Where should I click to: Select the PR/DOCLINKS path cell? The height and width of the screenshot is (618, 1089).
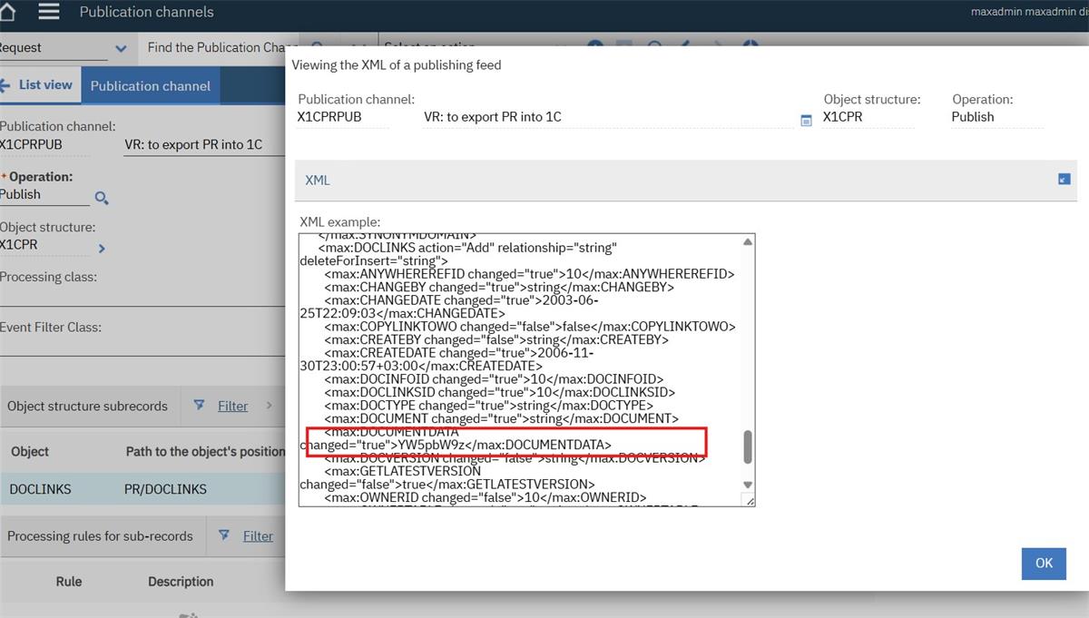tap(165, 489)
